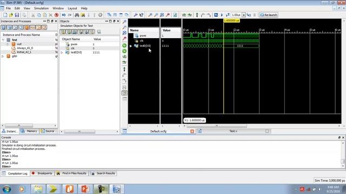Restart the simulation with the blue restart icon
346x194 pixels.
tap(216, 15)
